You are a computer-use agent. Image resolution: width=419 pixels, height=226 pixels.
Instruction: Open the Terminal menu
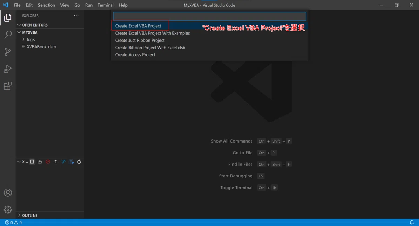(105, 5)
